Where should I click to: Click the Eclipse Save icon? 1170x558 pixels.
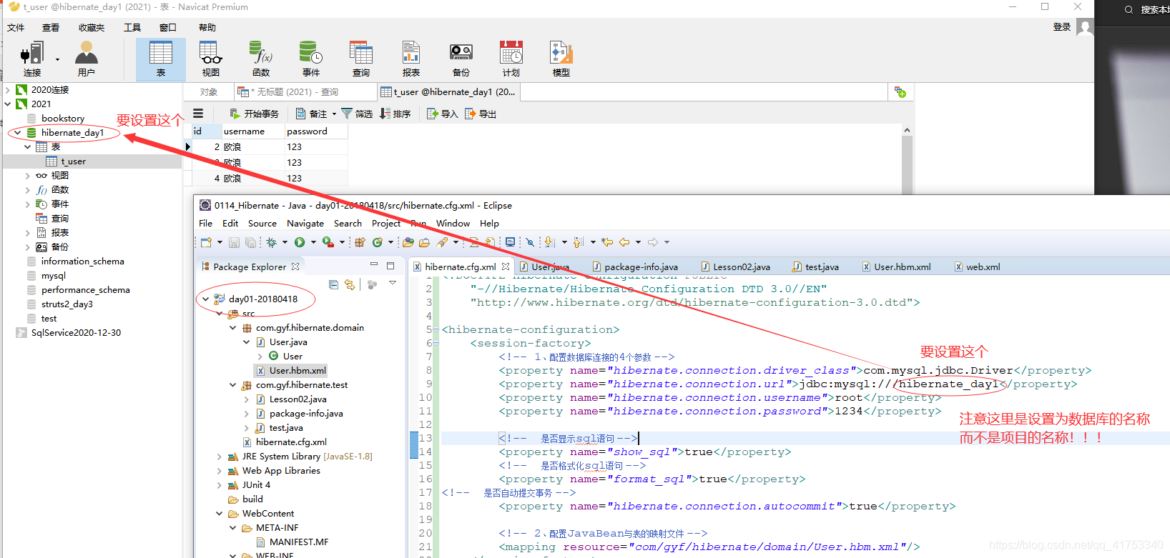234,242
